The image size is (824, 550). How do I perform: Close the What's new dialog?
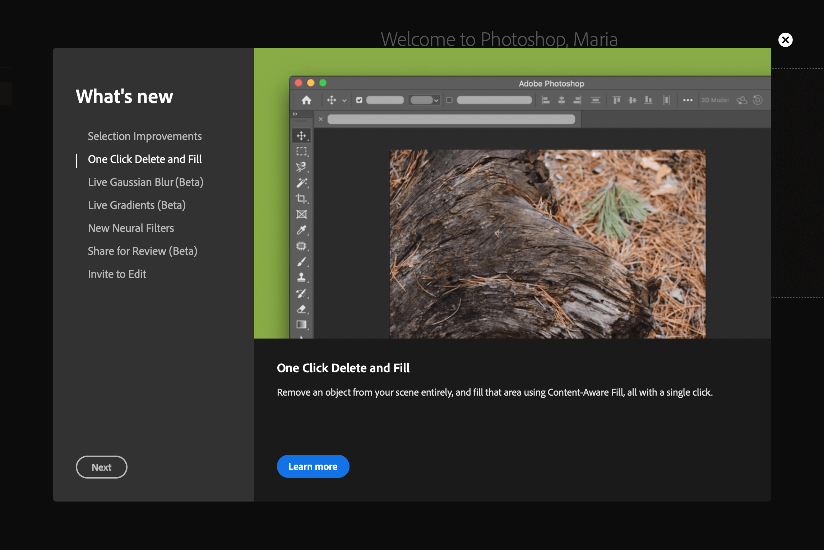[785, 40]
